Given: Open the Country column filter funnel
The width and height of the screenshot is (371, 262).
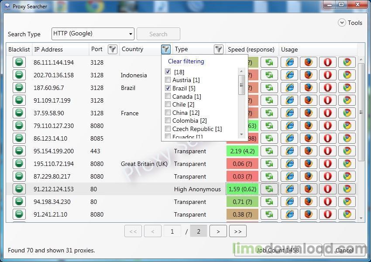Looking at the screenshot, I should tap(166, 49).
